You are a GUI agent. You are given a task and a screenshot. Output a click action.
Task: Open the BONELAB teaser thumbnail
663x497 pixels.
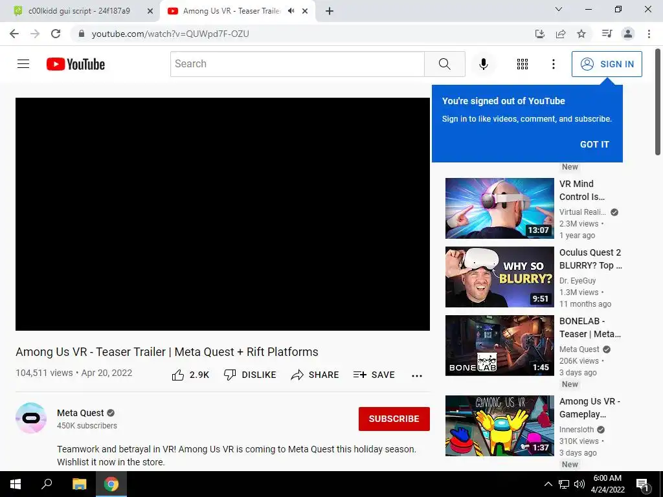pos(499,346)
